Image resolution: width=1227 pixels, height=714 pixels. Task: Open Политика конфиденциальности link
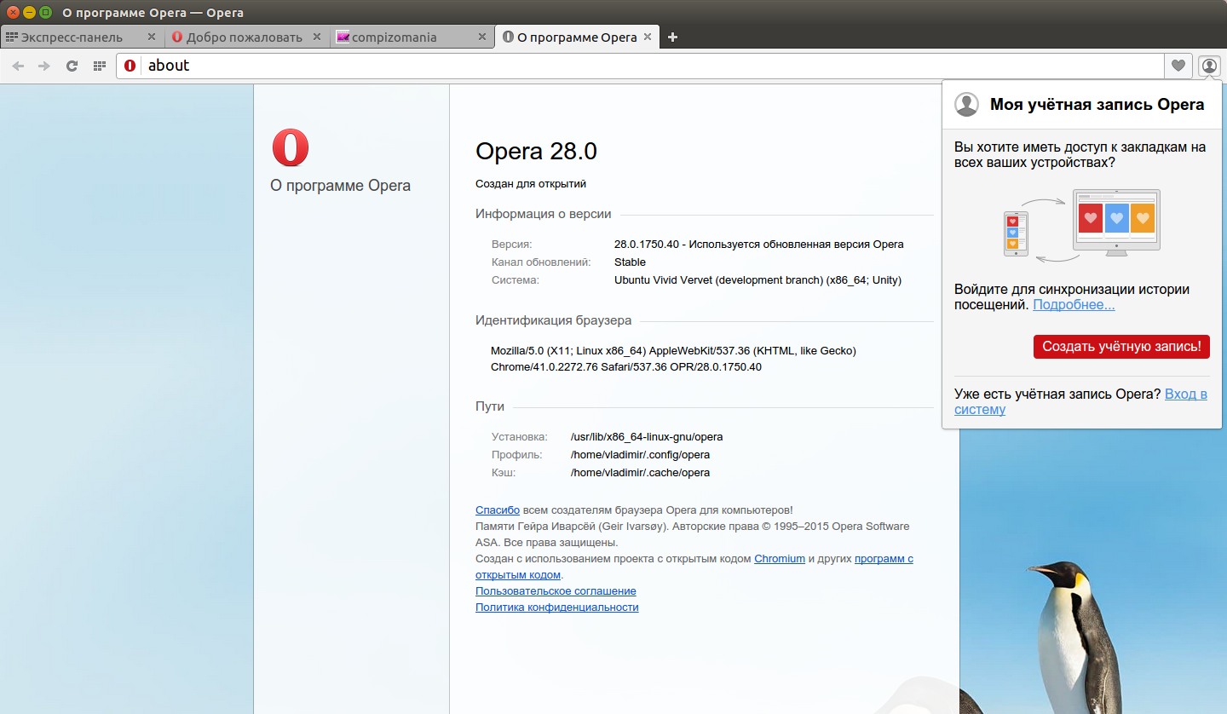coord(556,607)
